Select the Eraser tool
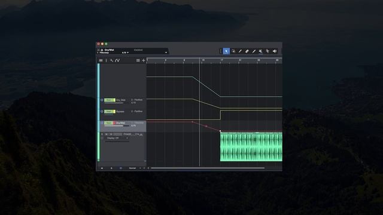 click(247, 51)
